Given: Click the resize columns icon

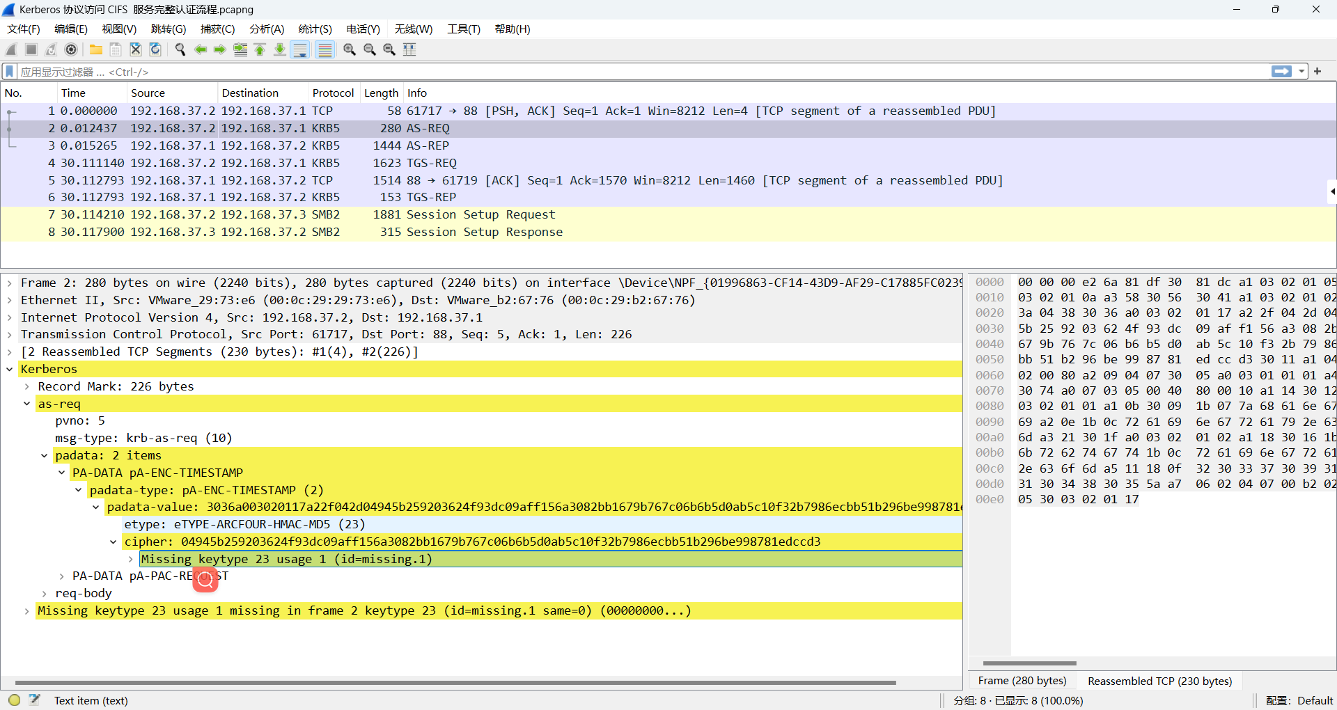Looking at the screenshot, I should pyautogui.click(x=409, y=49).
